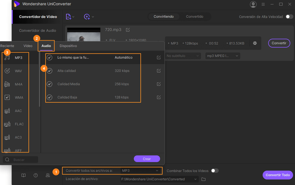Switch to the Convertido tab
This screenshot has height=185, width=295.
[x=195, y=17]
